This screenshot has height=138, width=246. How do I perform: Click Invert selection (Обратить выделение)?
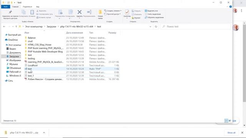pos(154,17)
